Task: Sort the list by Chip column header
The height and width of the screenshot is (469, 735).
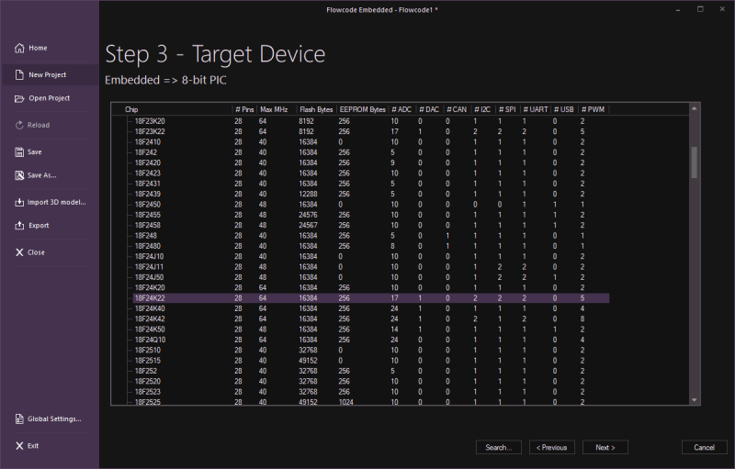Action: point(175,109)
